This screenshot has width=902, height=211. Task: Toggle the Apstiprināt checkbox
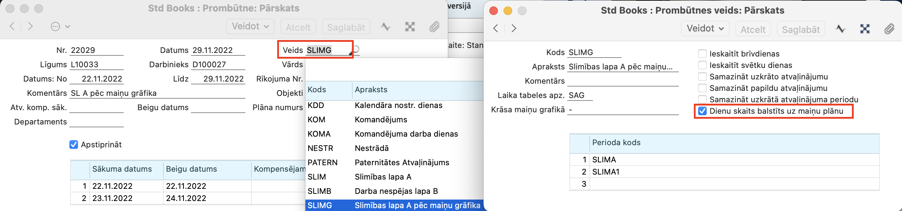[74, 144]
